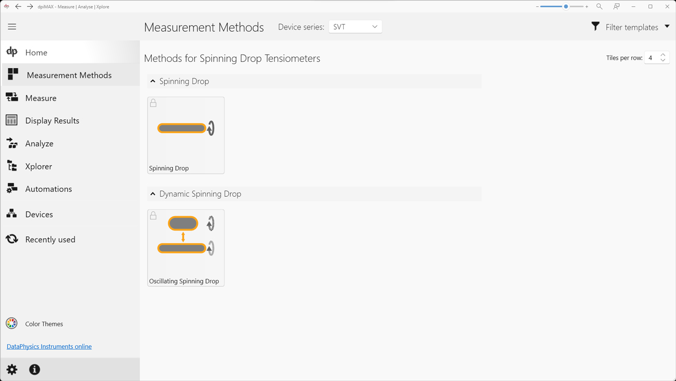Image resolution: width=676 pixels, height=381 pixels.
Task: Click the Settings gear icon
Action: (12, 370)
